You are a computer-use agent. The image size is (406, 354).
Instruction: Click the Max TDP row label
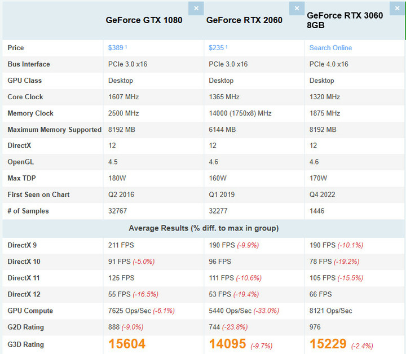click(x=22, y=178)
